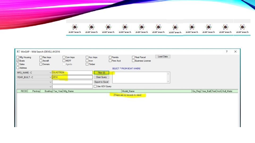Click the Ga_Reg column header
The width and height of the screenshot is (255, 143).
[196, 91]
